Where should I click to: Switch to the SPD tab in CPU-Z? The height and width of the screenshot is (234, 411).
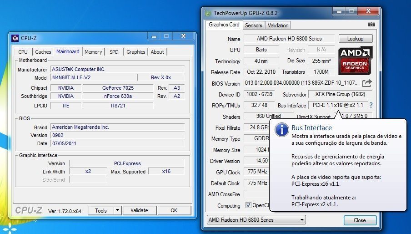[114, 52]
